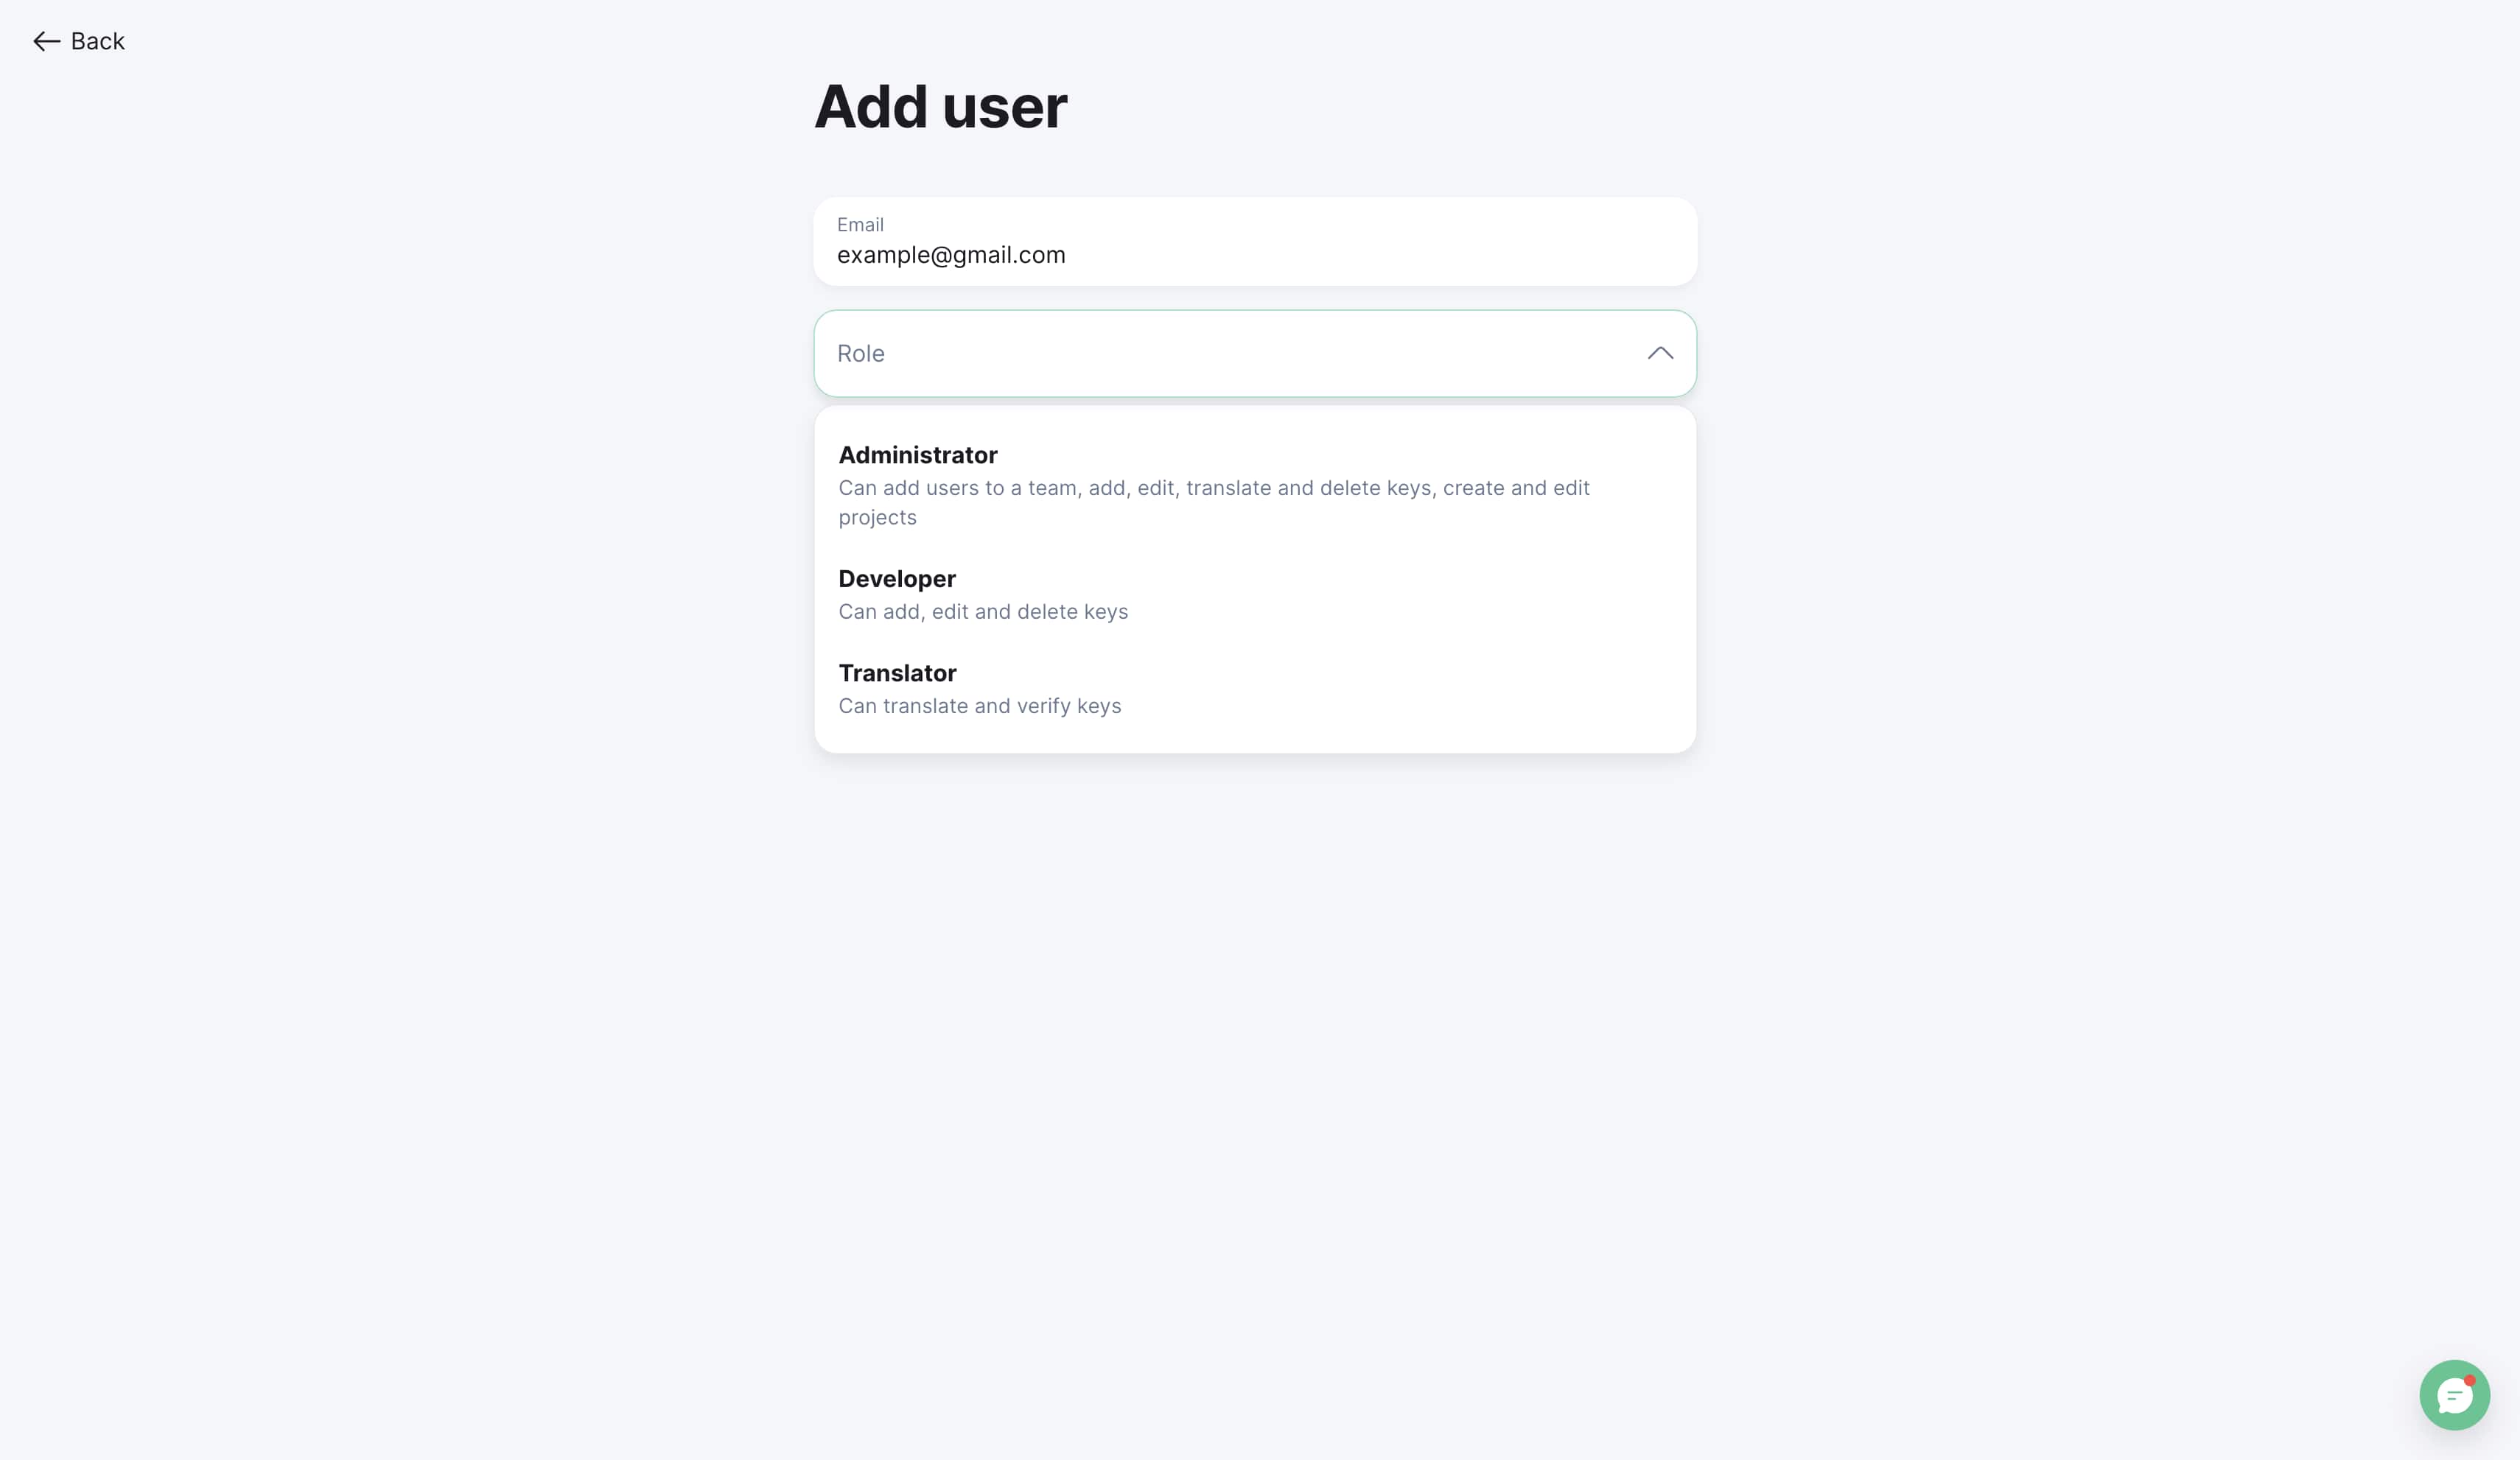The height and width of the screenshot is (1460, 2520).
Task: Click the bold Developer title
Action: tap(897, 579)
